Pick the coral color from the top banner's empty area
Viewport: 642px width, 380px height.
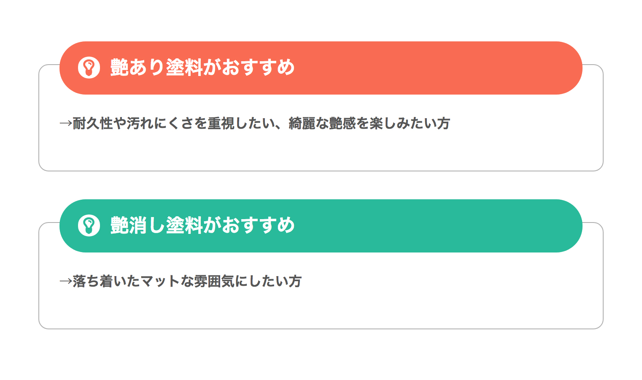(439, 68)
